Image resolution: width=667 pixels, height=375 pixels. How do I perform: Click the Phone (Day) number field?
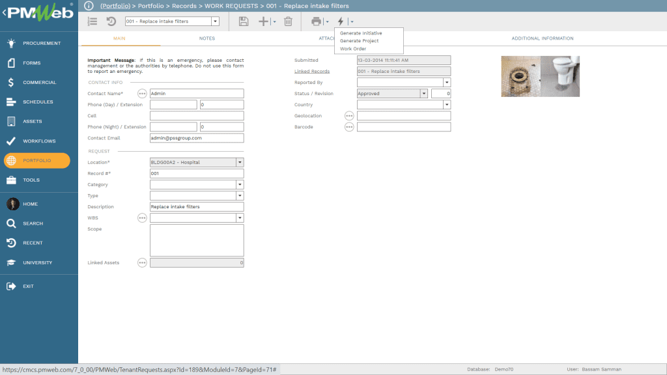coord(173,105)
